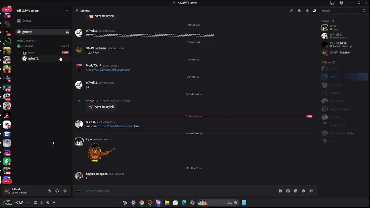Show pinned messages with pin icon

click(x=307, y=11)
